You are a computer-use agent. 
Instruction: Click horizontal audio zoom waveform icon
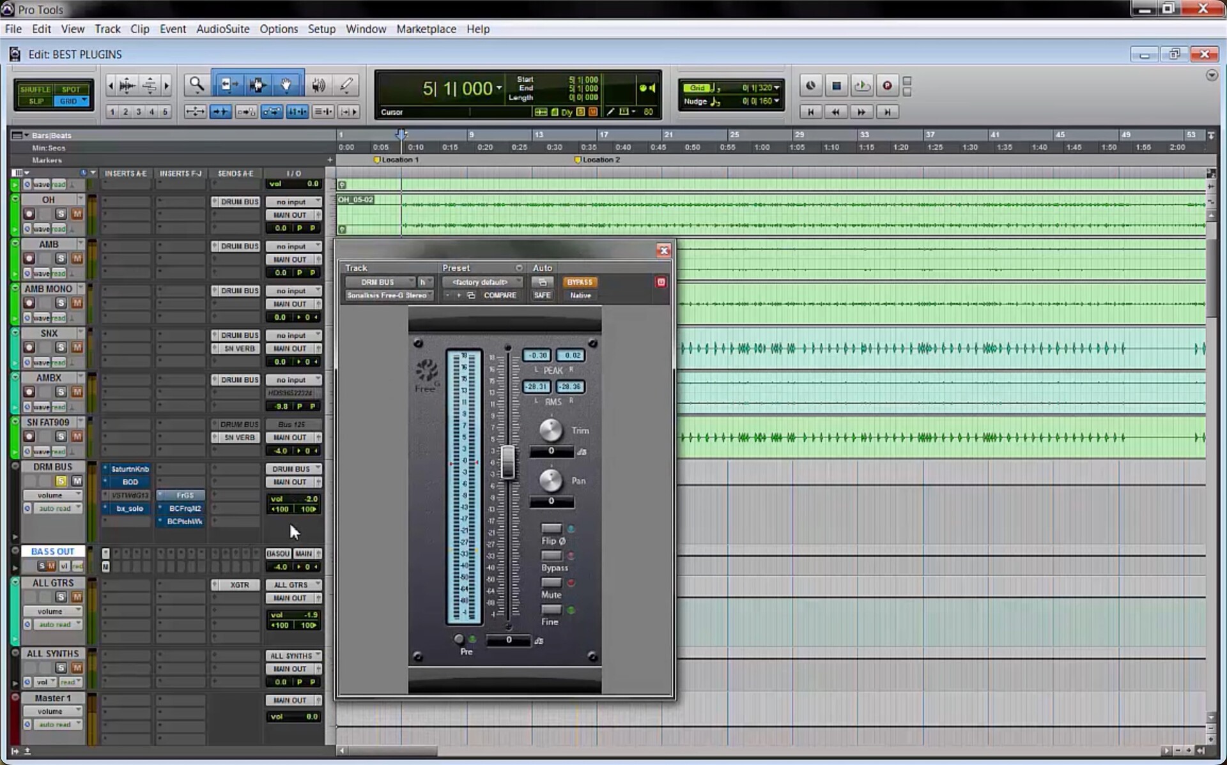127,85
